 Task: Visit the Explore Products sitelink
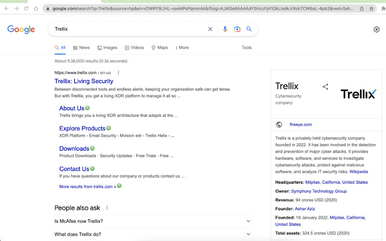(82, 128)
